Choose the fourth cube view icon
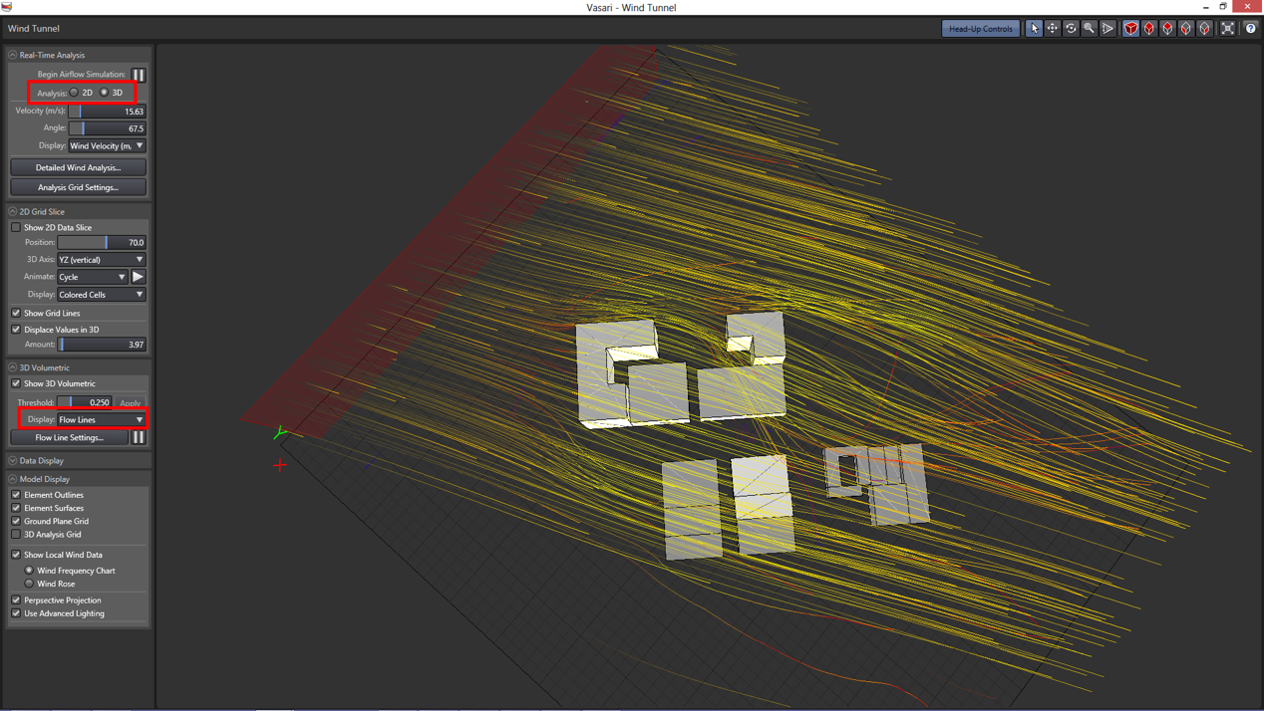 click(1186, 29)
